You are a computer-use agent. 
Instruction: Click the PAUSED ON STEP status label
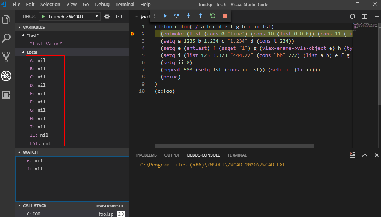(x=110, y=206)
